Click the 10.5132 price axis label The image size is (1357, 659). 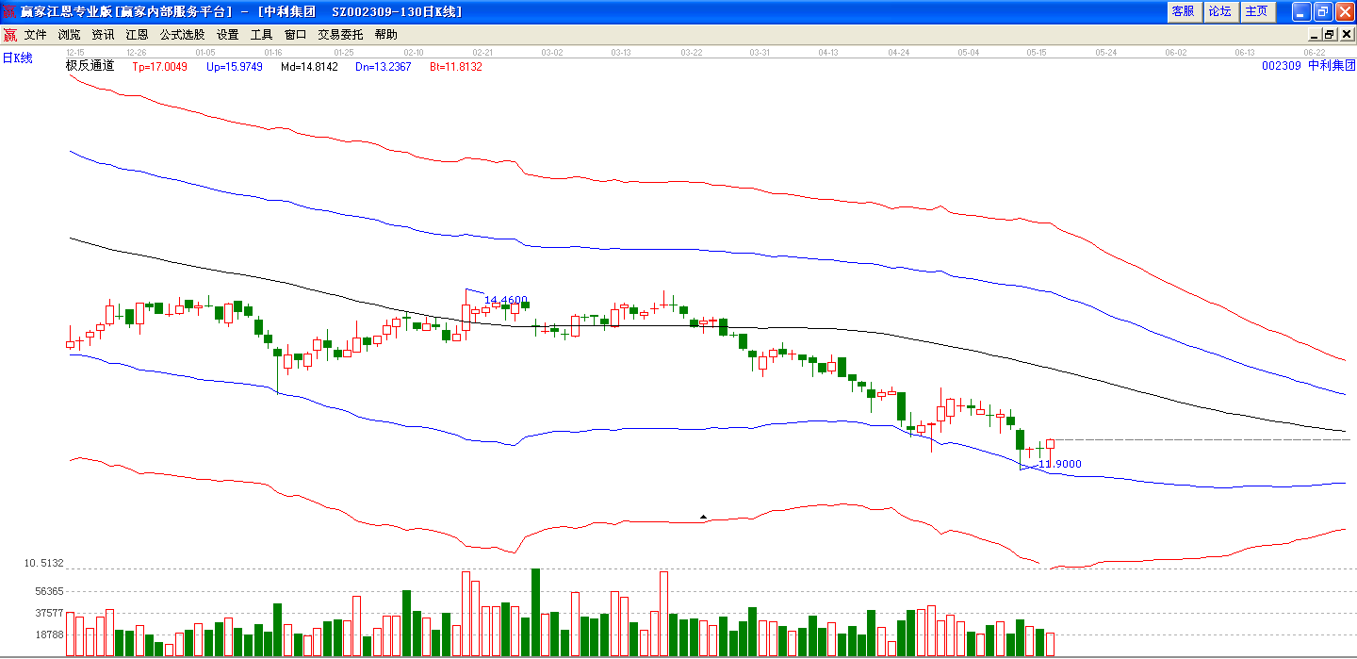43,563
